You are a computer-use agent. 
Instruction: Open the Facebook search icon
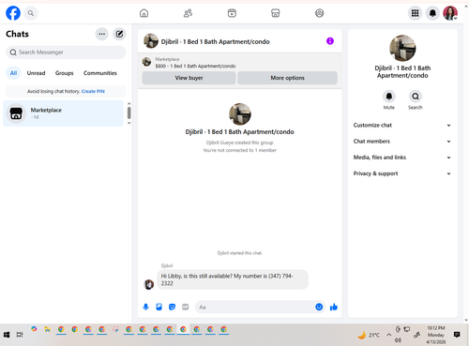pyautogui.click(x=31, y=13)
